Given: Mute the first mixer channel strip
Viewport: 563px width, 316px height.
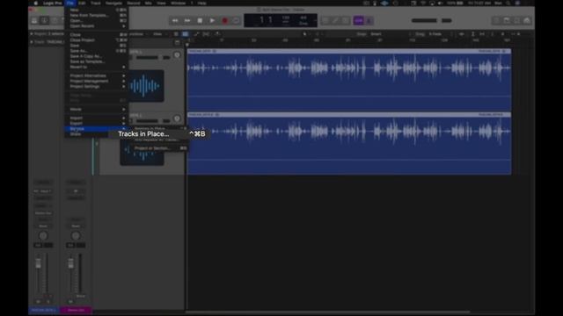Looking at the screenshot, I should click(x=38, y=302).
